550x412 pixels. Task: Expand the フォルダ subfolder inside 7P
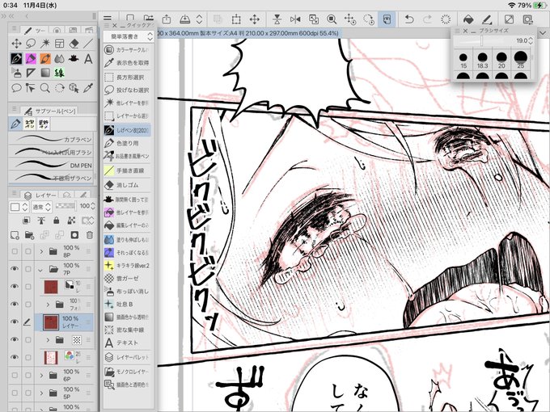pyautogui.click(x=48, y=304)
